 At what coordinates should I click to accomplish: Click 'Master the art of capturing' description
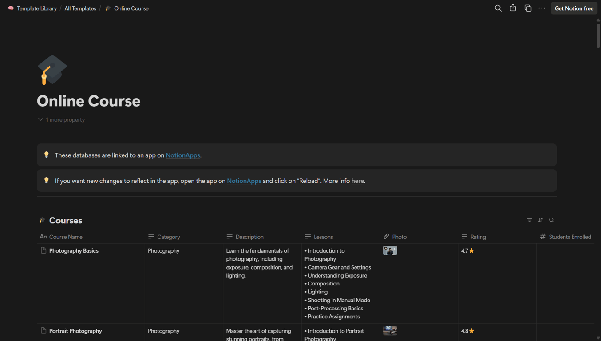point(259,334)
